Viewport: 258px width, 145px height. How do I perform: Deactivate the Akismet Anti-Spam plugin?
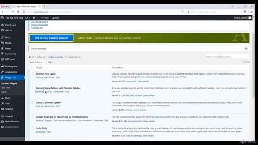point(50,77)
